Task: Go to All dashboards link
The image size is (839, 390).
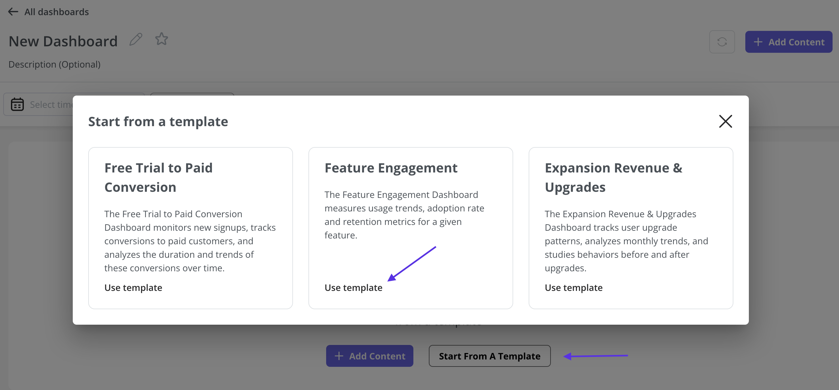Action: (x=56, y=12)
